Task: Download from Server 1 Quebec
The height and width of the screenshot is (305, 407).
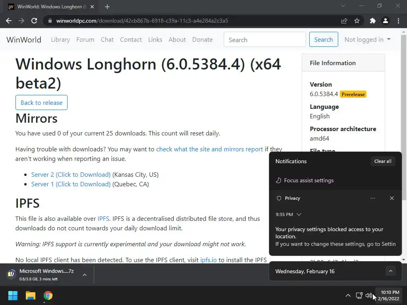Action: point(71,184)
